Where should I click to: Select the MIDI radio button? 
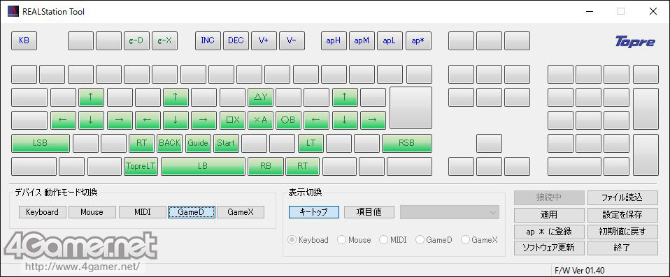pyautogui.click(x=393, y=240)
